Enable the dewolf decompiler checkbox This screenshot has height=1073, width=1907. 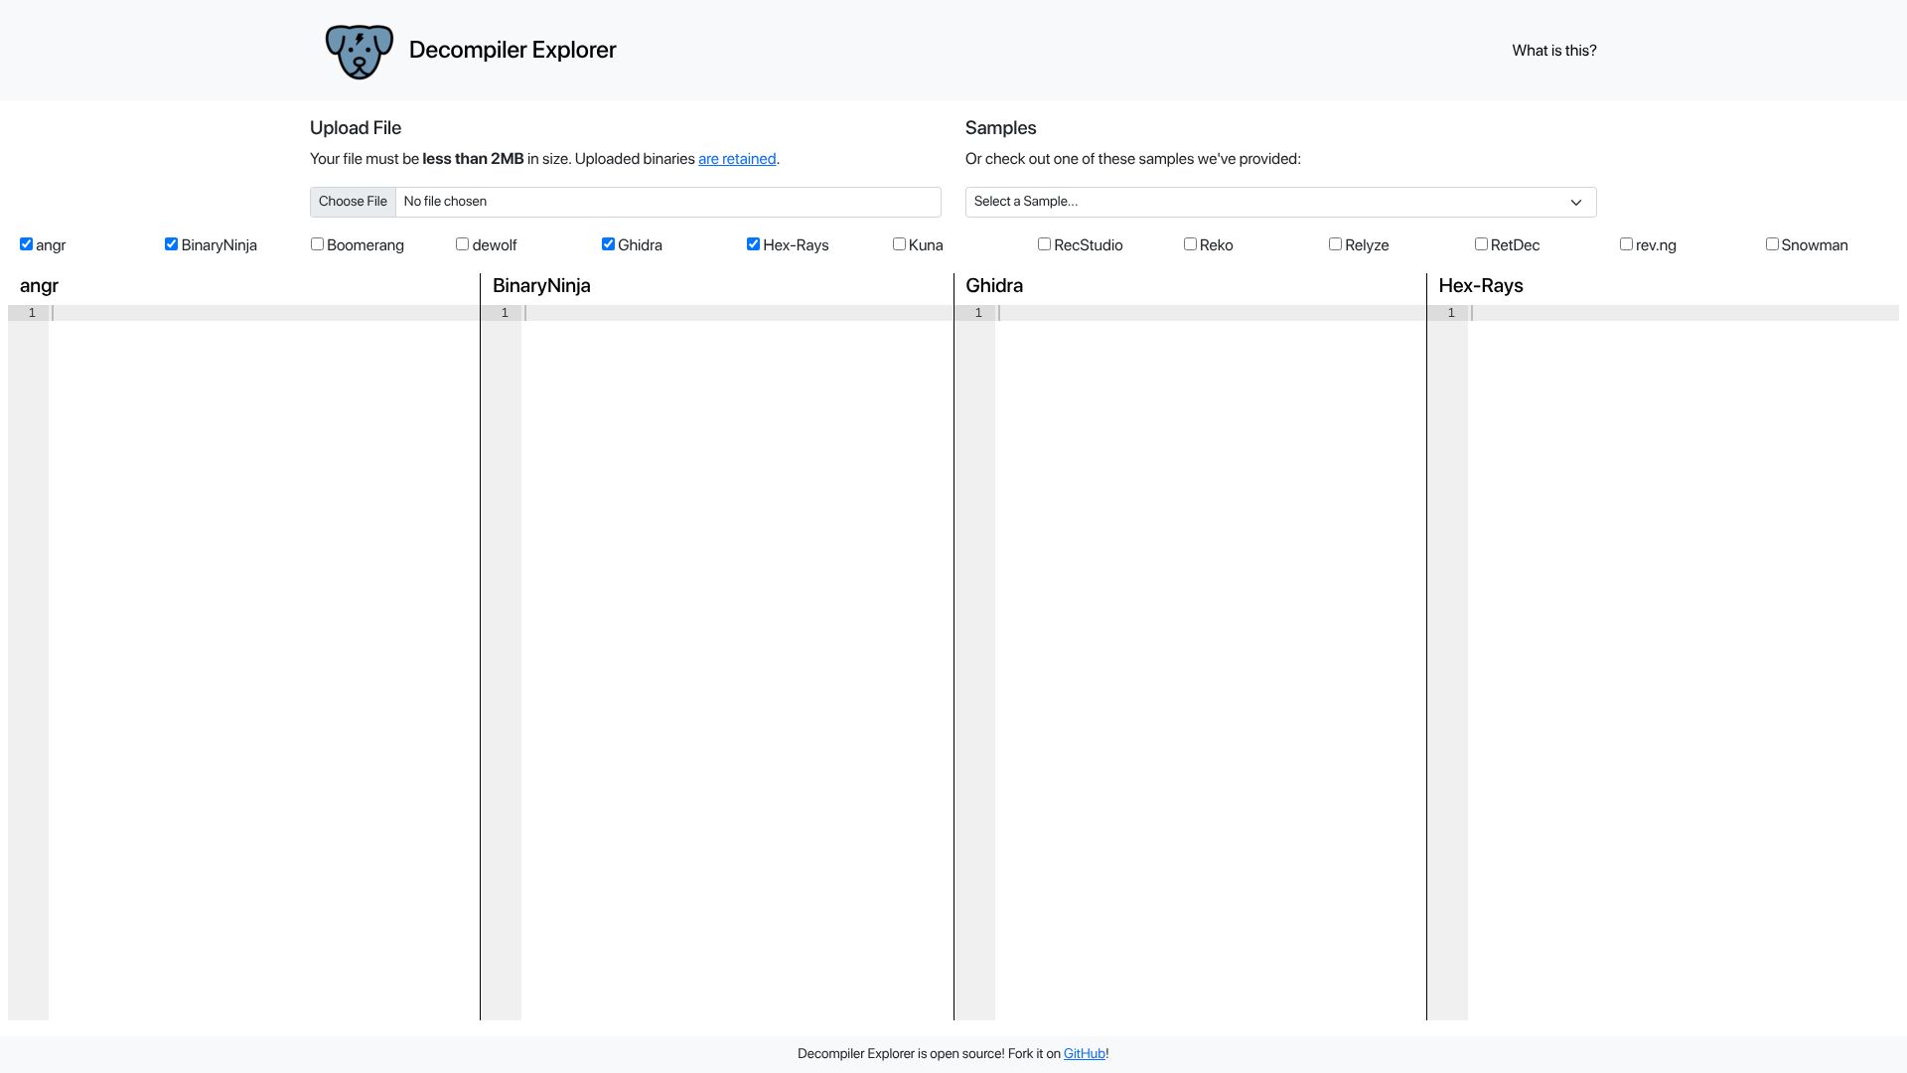click(x=462, y=244)
